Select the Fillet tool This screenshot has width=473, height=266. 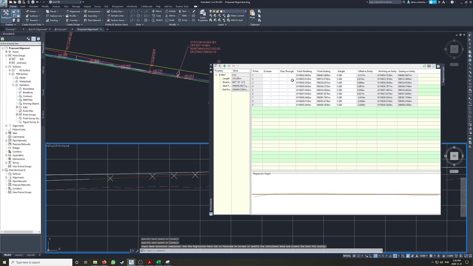click(182, 16)
